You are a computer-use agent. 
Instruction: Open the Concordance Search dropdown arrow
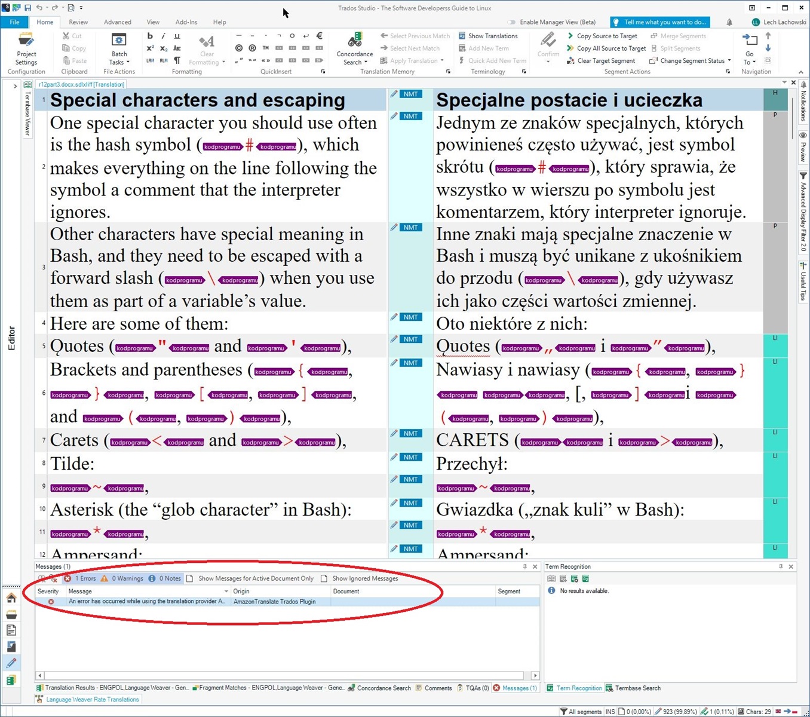(x=364, y=62)
